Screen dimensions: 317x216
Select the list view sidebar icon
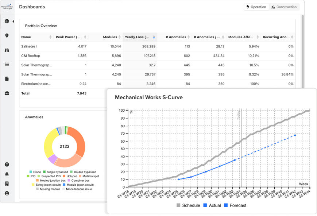(7, 65)
